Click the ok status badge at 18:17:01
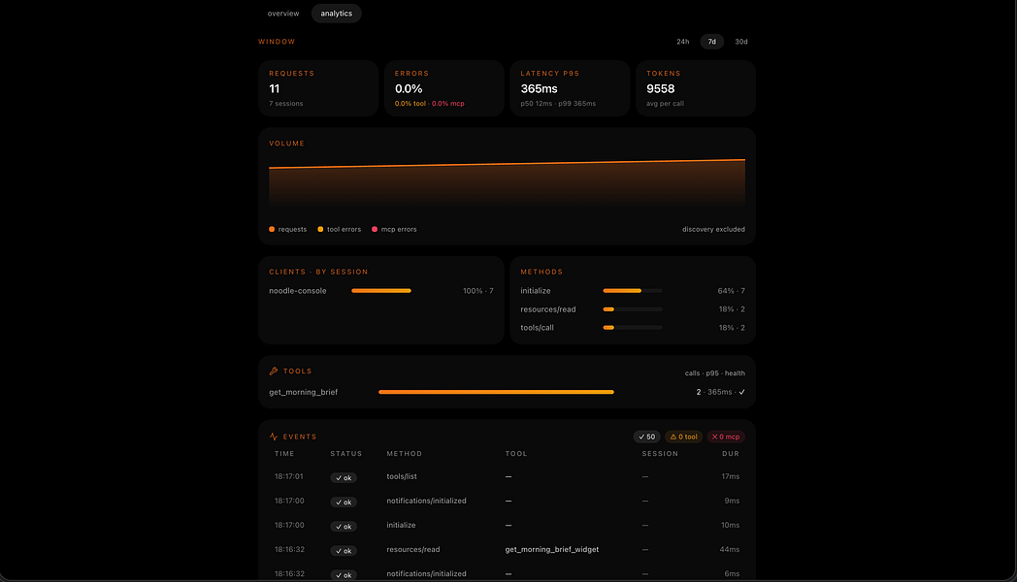 click(x=344, y=477)
